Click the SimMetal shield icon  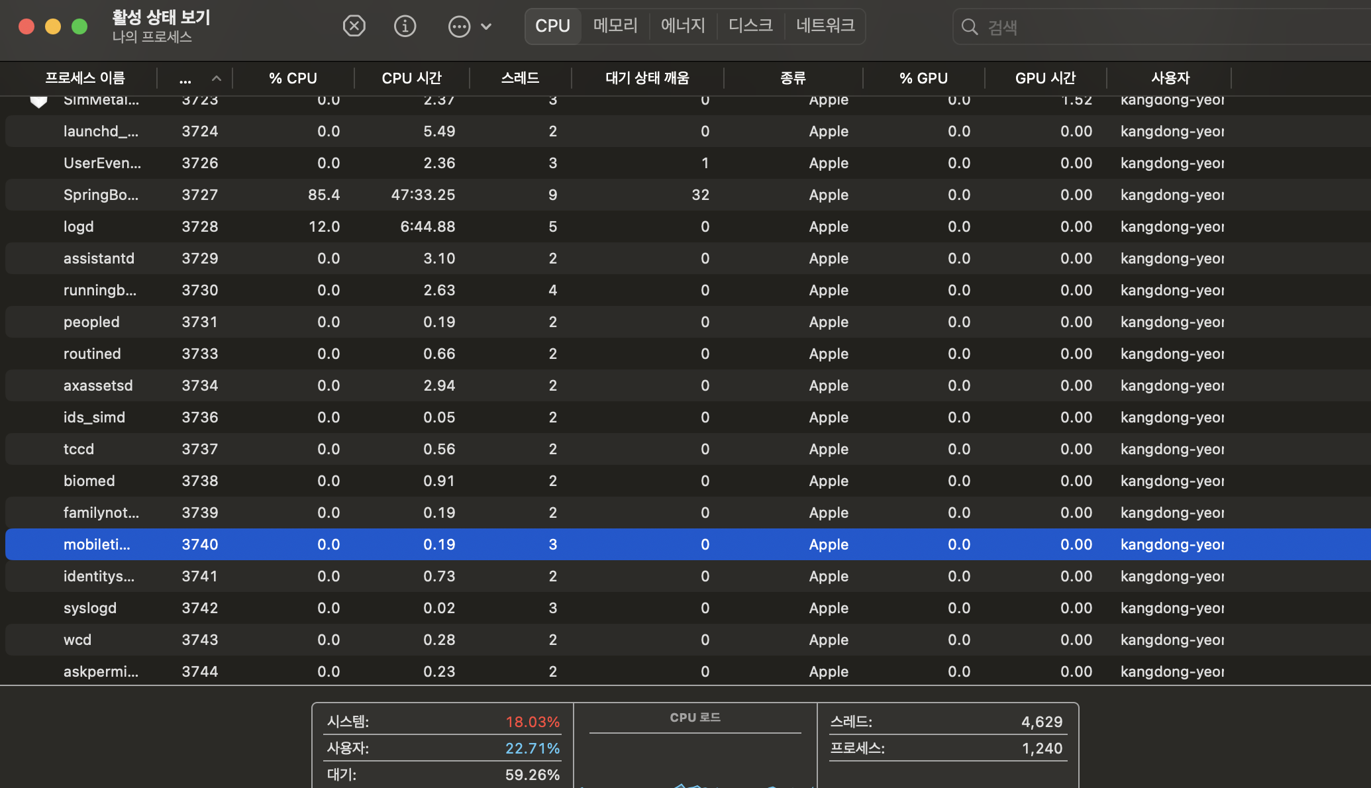[x=39, y=101]
